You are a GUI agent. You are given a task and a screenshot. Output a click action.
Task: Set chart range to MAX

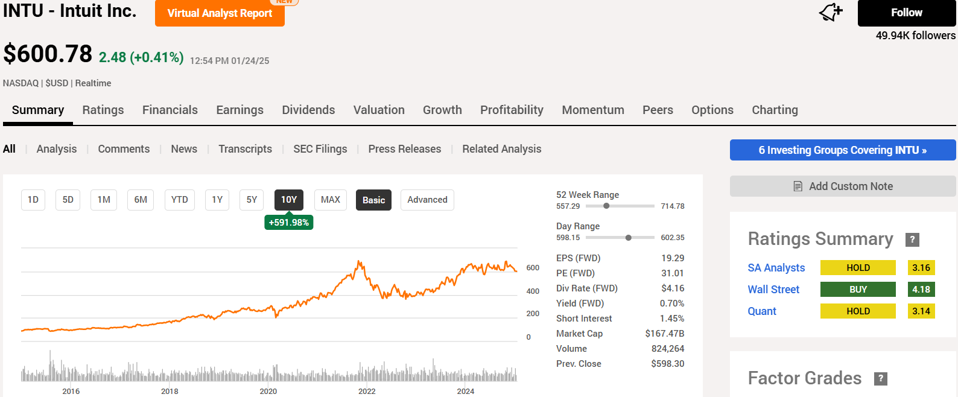tap(331, 200)
